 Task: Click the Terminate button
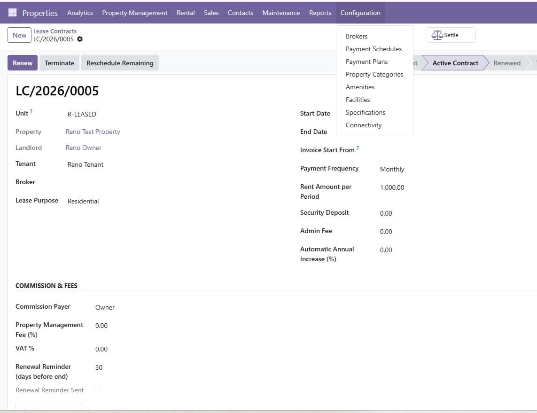(x=59, y=63)
